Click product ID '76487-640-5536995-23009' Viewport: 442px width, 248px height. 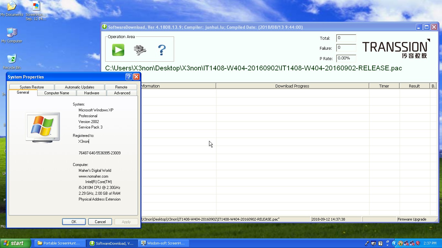pos(100,153)
